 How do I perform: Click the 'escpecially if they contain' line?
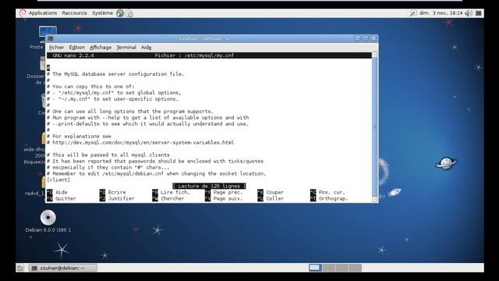pyautogui.click(x=108, y=167)
